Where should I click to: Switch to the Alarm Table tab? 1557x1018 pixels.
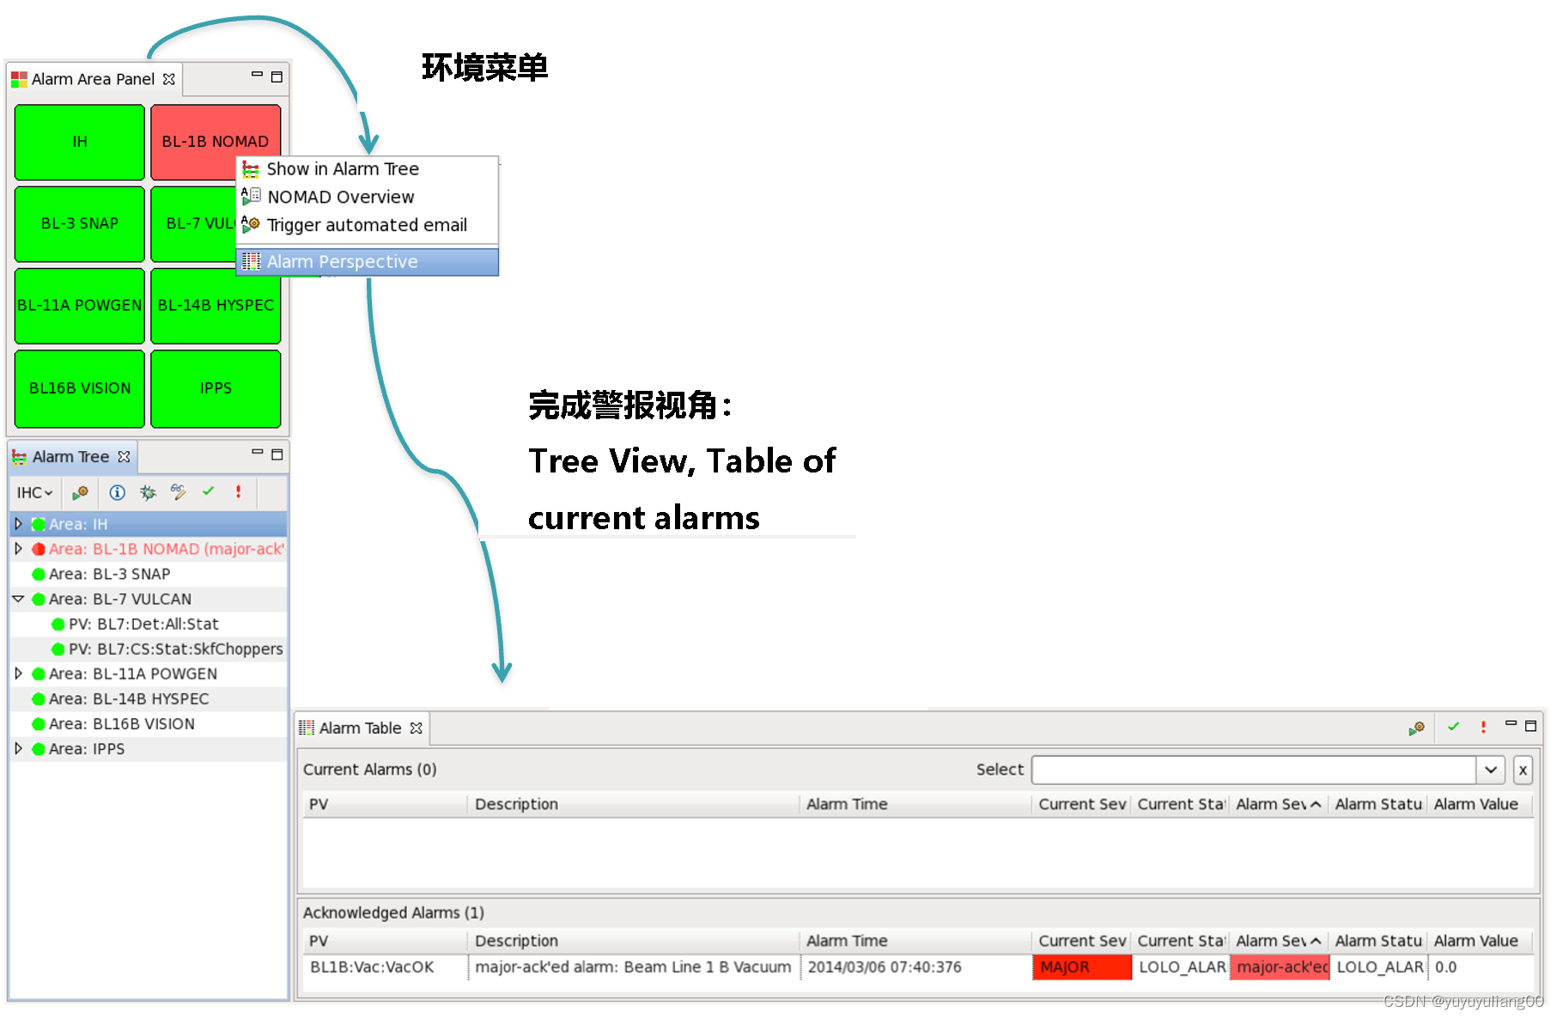(360, 728)
